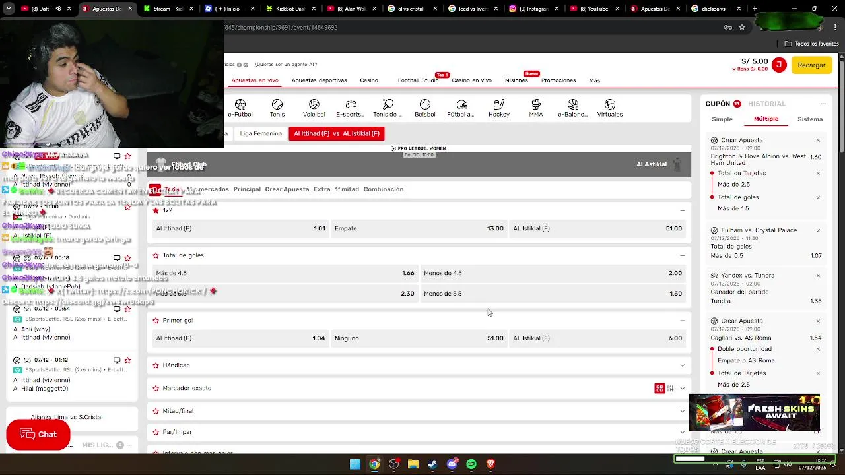Collapse the Total de goles market

pyautogui.click(x=683, y=255)
